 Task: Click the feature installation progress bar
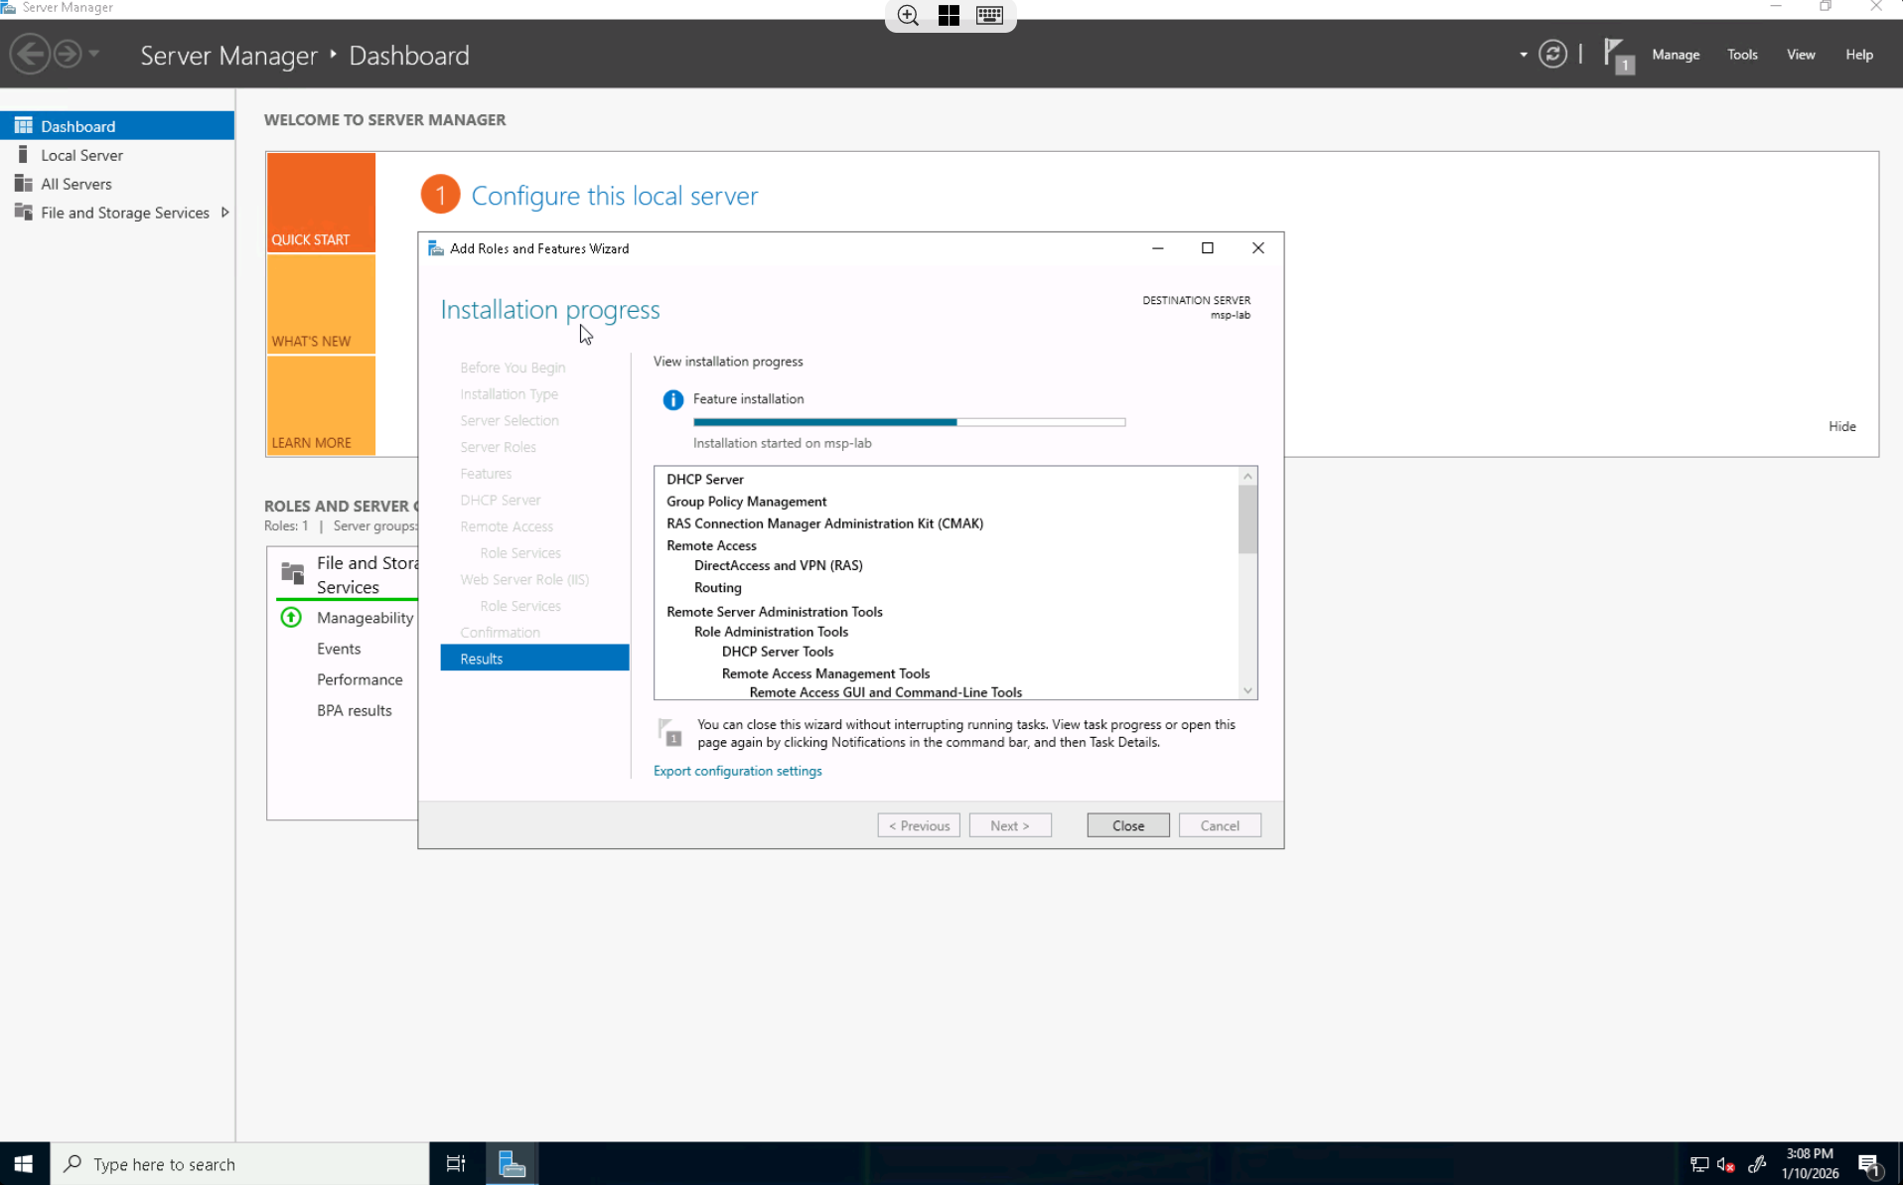point(909,422)
